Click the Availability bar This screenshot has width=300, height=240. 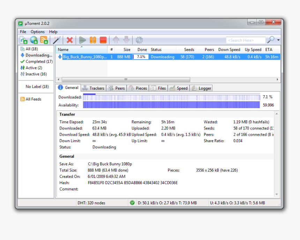point(171,105)
